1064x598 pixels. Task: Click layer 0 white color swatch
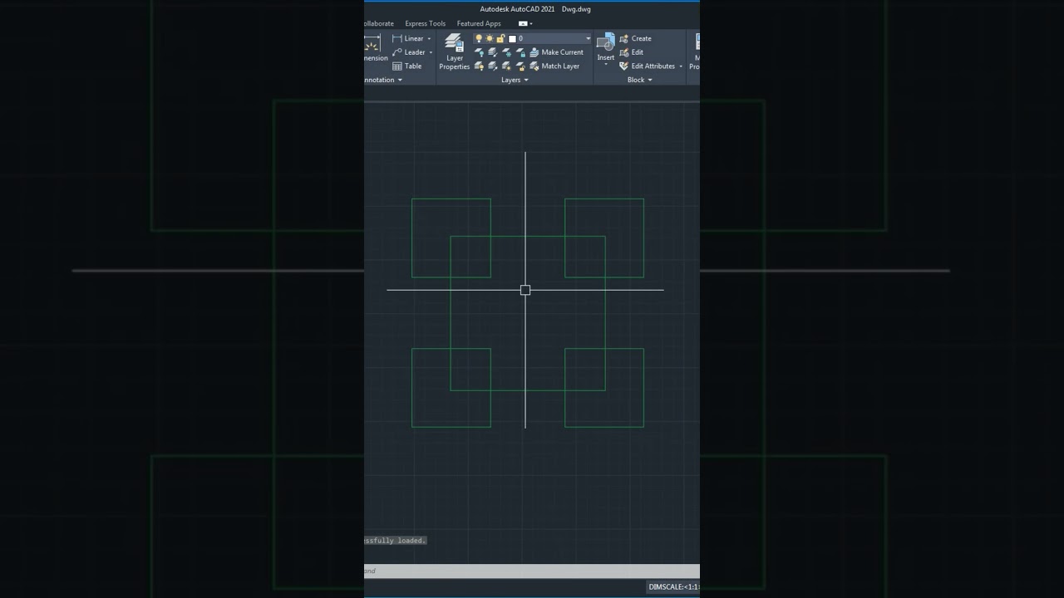(x=512, y=39)
